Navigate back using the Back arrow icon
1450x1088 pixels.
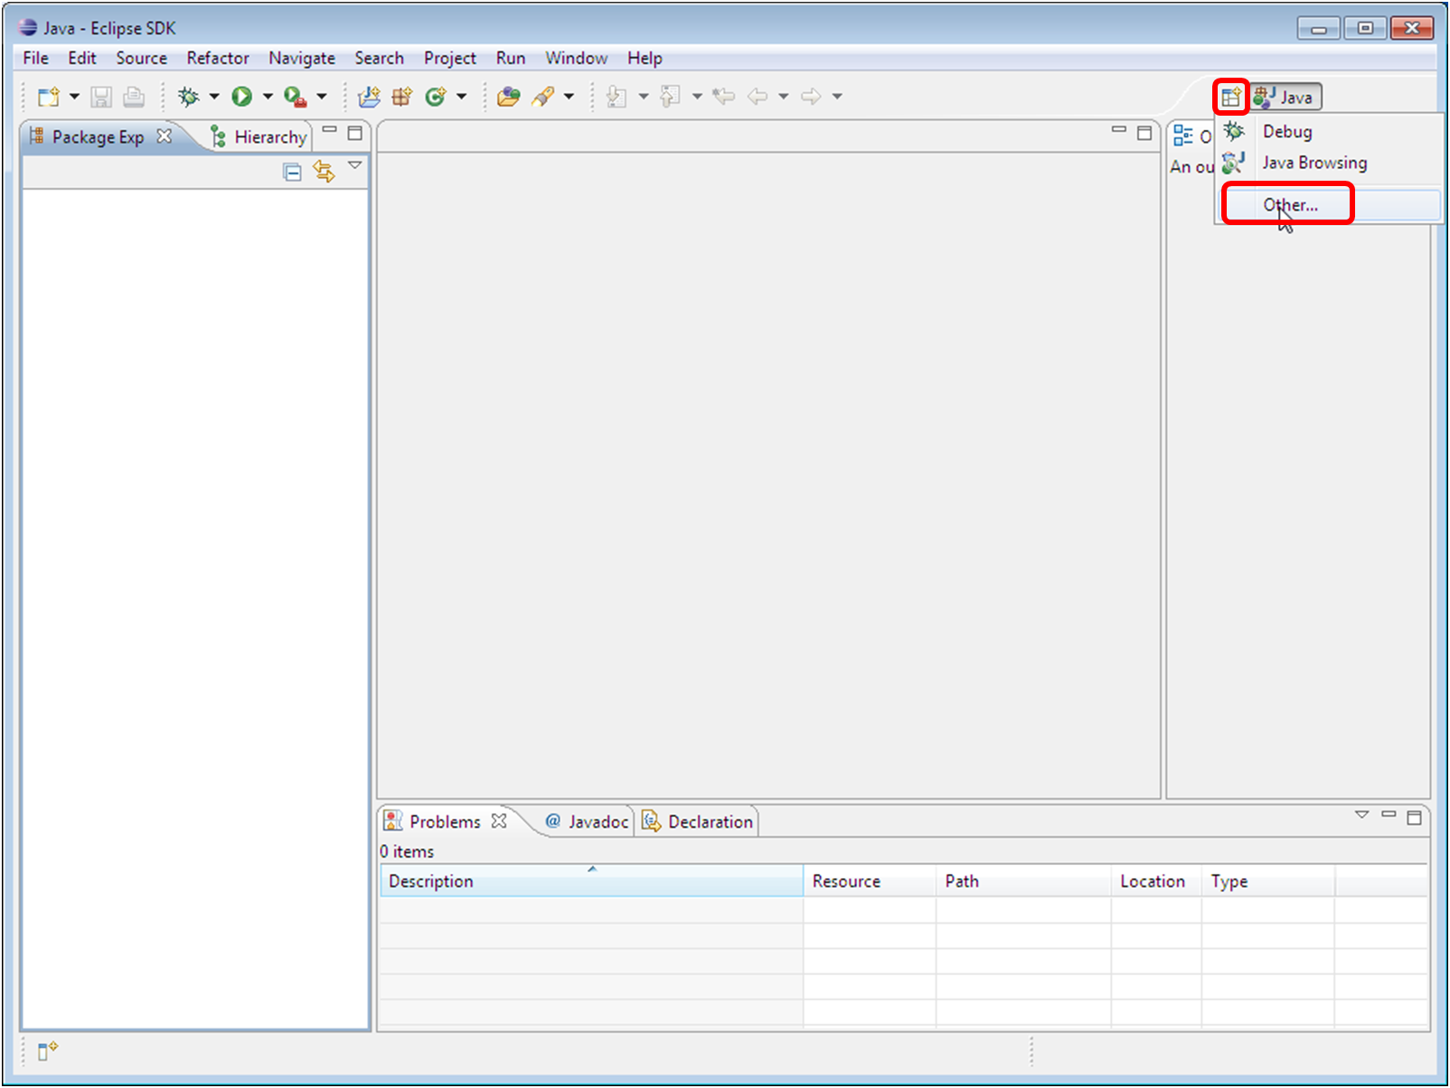758,97
